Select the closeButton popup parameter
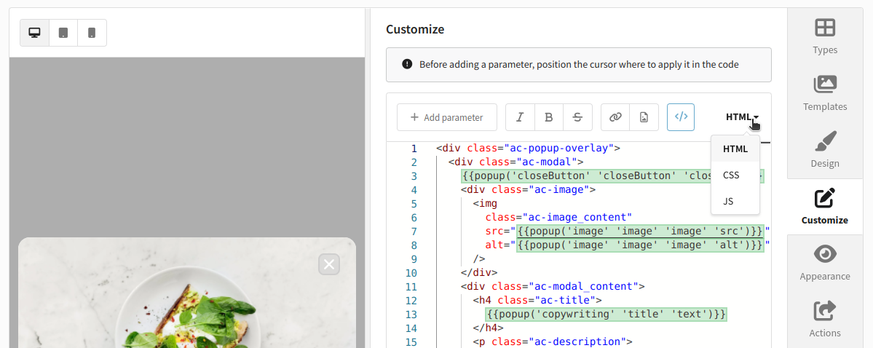The image size is (873, 348). tap(612, 176)
